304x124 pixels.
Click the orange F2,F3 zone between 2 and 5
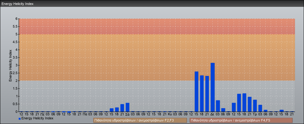click(157, 57)
